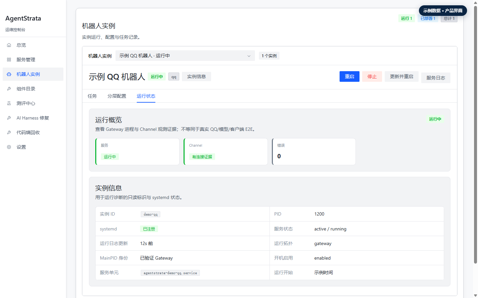Viewport: 478px width, 298px height.
Task: Open 服务日志
Action: pyautogui.click(x=436, y=78)
